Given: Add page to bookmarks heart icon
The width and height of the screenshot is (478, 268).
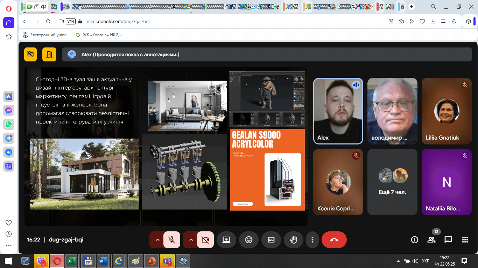Looking at the screenshot, I should (x=422, y=21).
